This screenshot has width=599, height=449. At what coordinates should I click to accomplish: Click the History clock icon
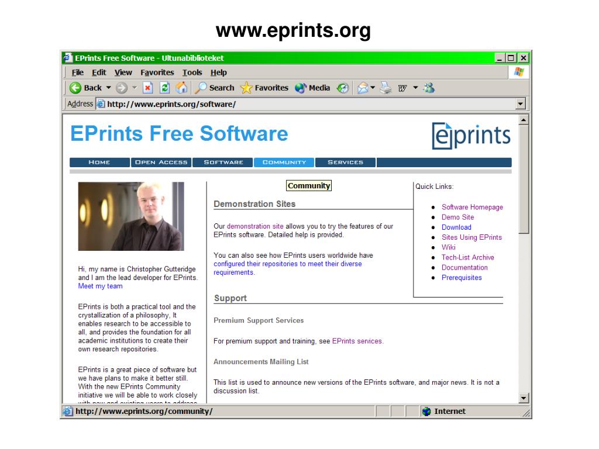click(343, 88)
